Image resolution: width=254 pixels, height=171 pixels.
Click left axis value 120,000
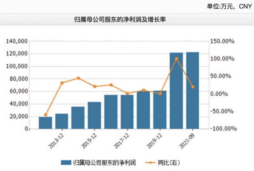coord(17,54)
